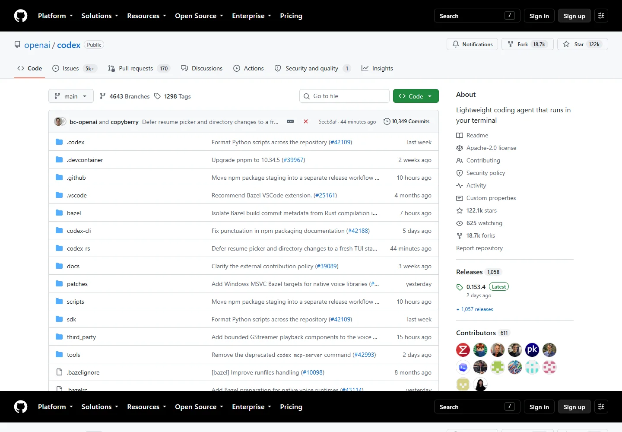
Task: Click the Notifications button
Action: (x=473, y=44)
